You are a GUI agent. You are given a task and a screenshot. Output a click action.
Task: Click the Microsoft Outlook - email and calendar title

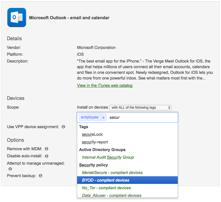69,18
